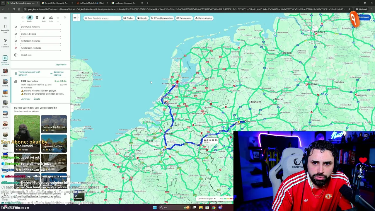Copy link with Bağlantıyı kopyala
This screenshot has width=375, height=211.
point(57,73)
